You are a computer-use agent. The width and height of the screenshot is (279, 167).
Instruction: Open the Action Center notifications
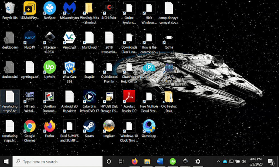click(x=270, y=161)
